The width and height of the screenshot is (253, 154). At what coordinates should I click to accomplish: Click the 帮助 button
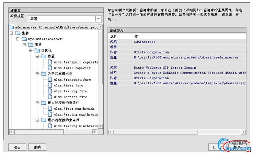[x=37, y=147]
